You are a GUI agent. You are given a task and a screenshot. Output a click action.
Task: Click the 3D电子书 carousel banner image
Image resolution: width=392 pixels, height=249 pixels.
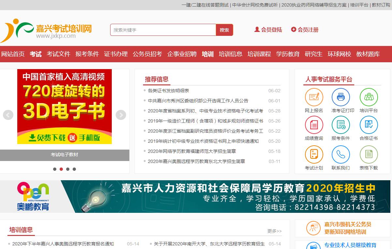[x=65, y=107]
